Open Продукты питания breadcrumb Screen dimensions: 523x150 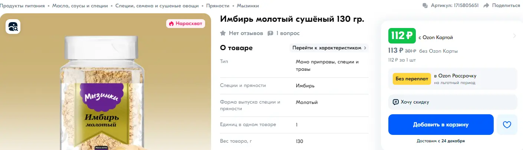point(22,6)
